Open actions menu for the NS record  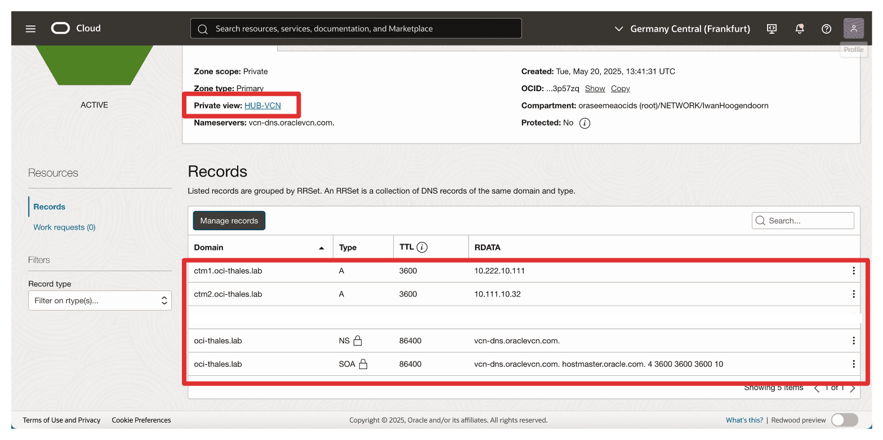[x=854, y=340]
